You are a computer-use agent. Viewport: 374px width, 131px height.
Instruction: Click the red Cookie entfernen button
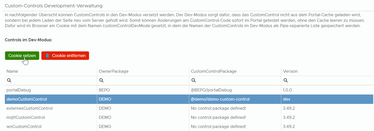pyautogui.click(x=65, y=55)
